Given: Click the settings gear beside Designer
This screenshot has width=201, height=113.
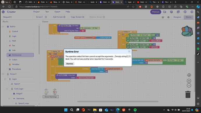Looking at the screenshot, I should 168,17.
